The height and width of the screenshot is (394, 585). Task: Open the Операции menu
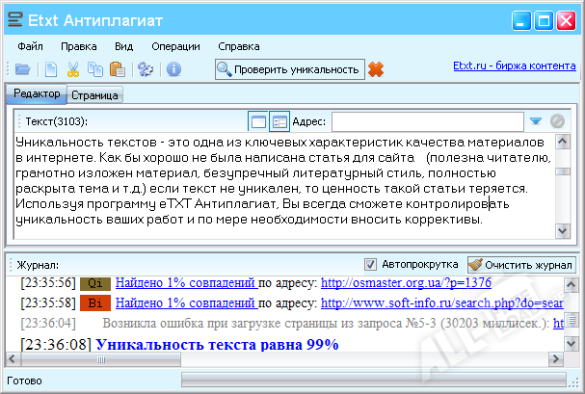click(175, 45)
